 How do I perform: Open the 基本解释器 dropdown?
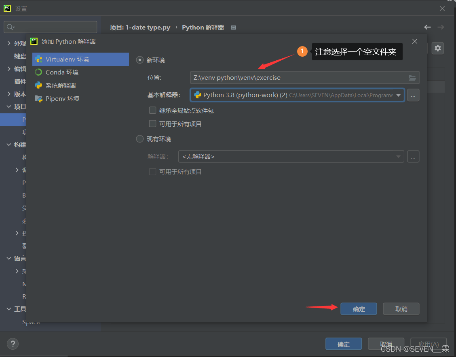297,95
